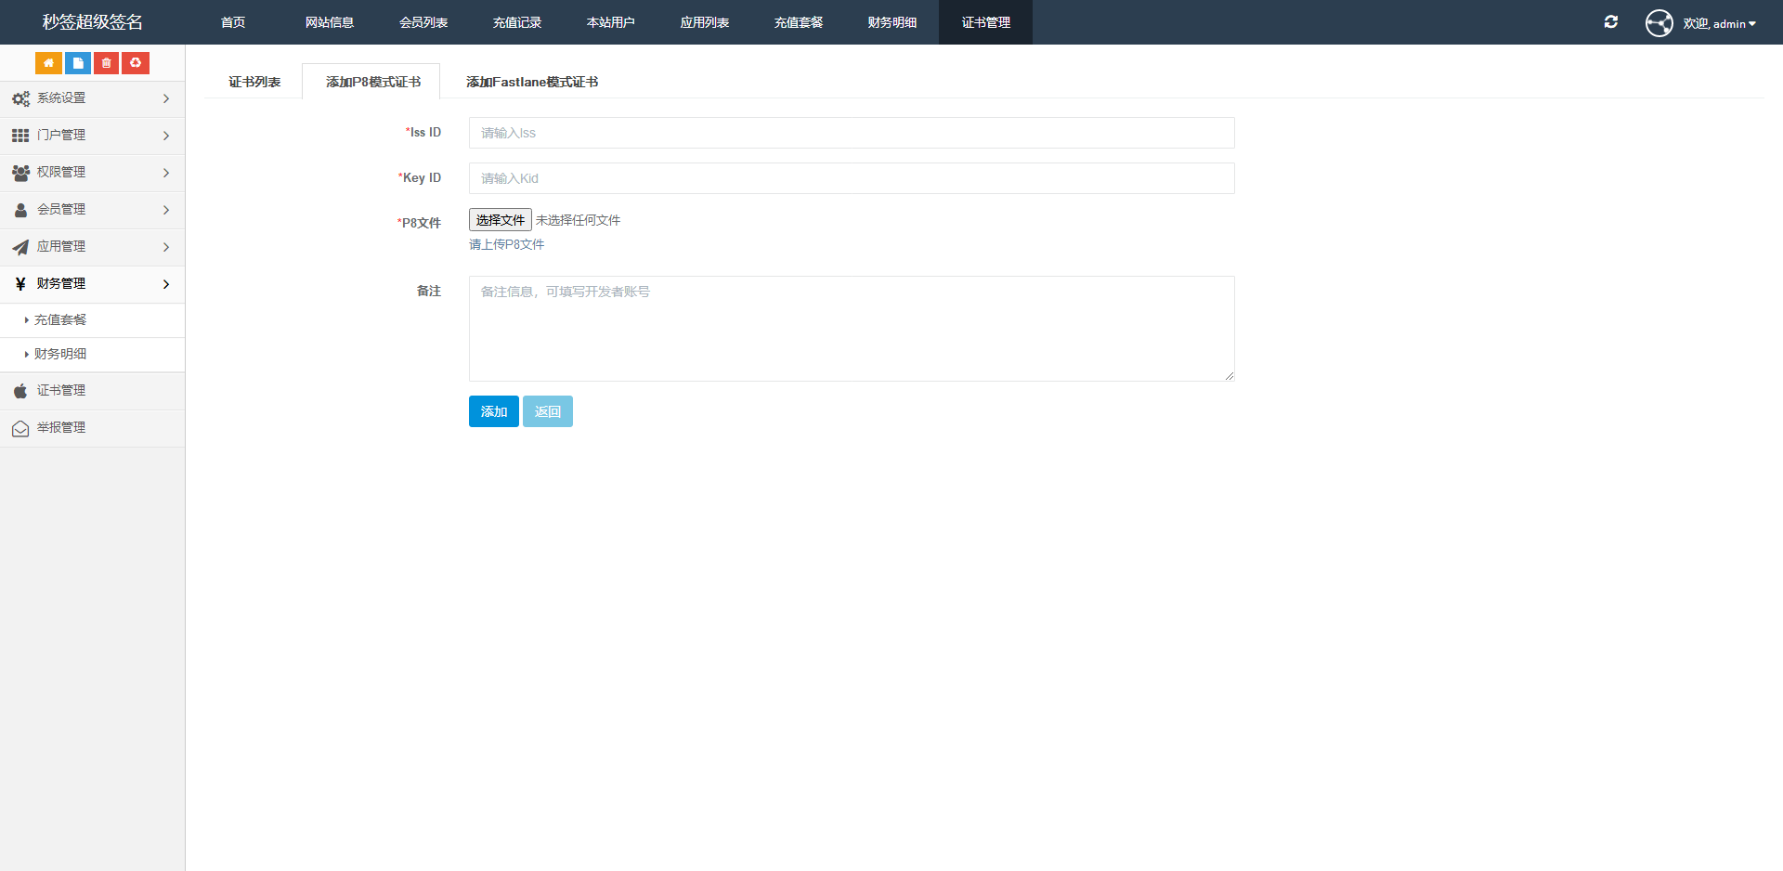Click the 选择文件 file chooser button
This screenshot has width=1783, height=871.
(501, 220)
